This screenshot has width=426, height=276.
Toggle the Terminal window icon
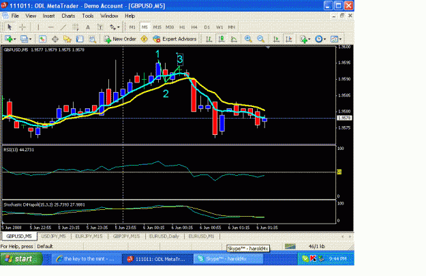pos(80,39)
